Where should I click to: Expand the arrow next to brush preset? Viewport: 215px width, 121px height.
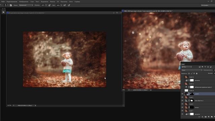[x=8, y=5]
